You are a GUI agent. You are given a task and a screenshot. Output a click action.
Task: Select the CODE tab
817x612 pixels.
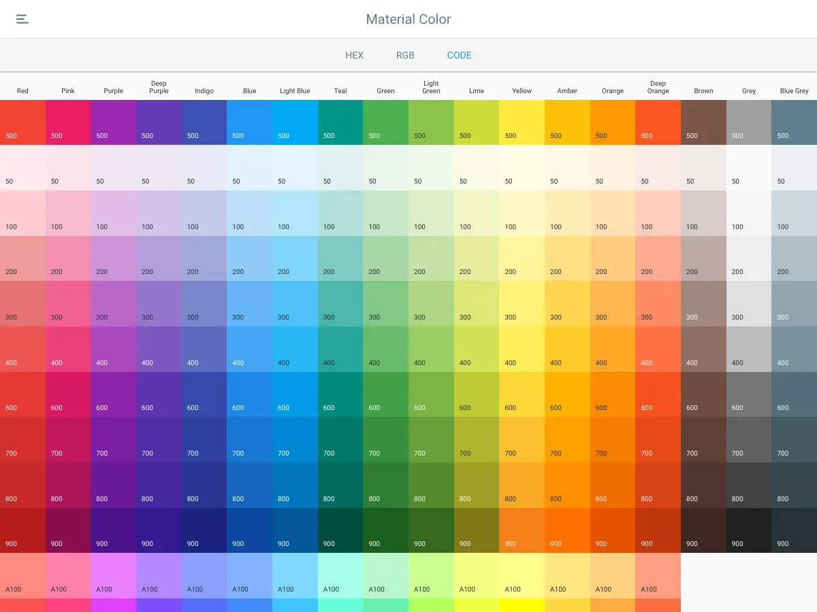pos(460,55)
